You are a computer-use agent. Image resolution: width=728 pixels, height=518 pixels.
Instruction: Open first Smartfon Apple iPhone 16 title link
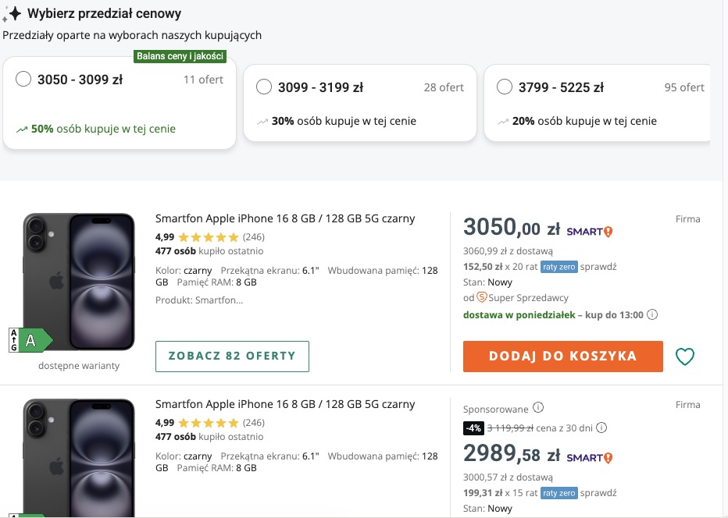click(x=285, y=218)
